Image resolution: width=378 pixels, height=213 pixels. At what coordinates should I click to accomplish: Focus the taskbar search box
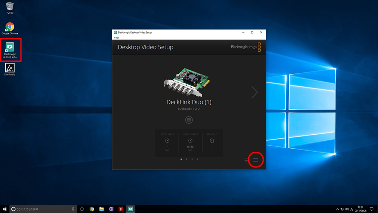click(x=43, y=209)
